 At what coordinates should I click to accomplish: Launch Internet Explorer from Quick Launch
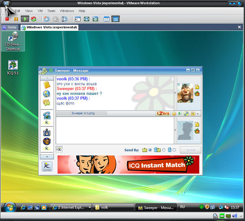pos(23,207)
